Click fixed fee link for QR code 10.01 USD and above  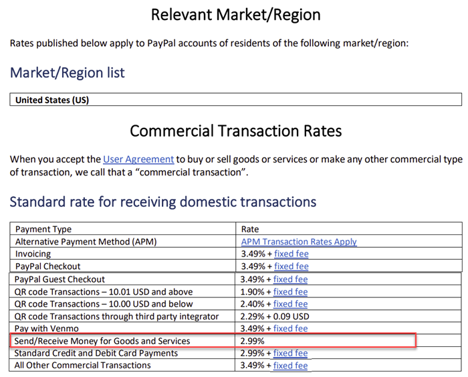(x=290, y=291)
